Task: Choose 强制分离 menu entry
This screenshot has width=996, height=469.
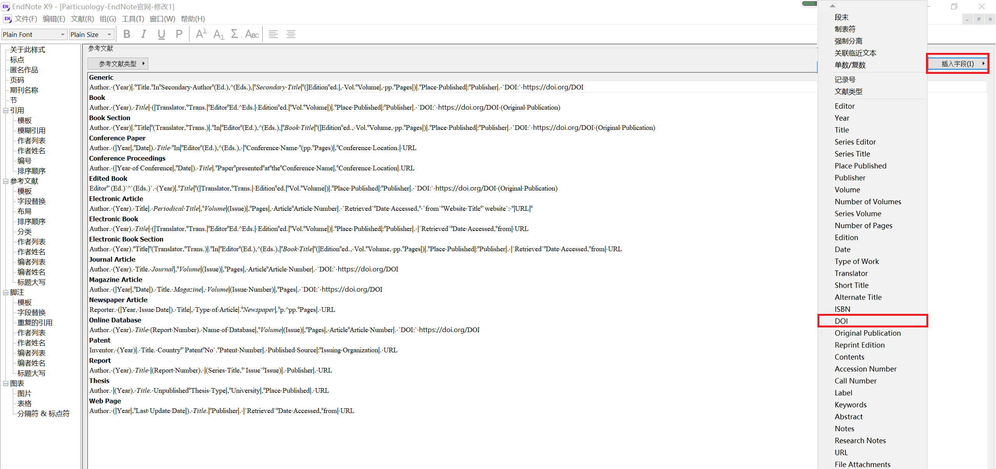Action: click(x=873, y=41)
